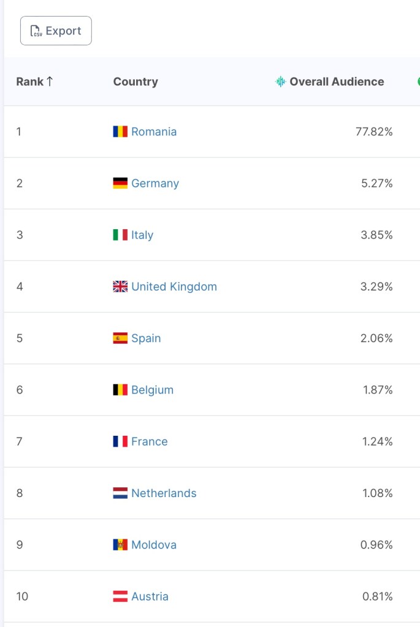Click the Belgium flag icon

click(x=120, y=390)
